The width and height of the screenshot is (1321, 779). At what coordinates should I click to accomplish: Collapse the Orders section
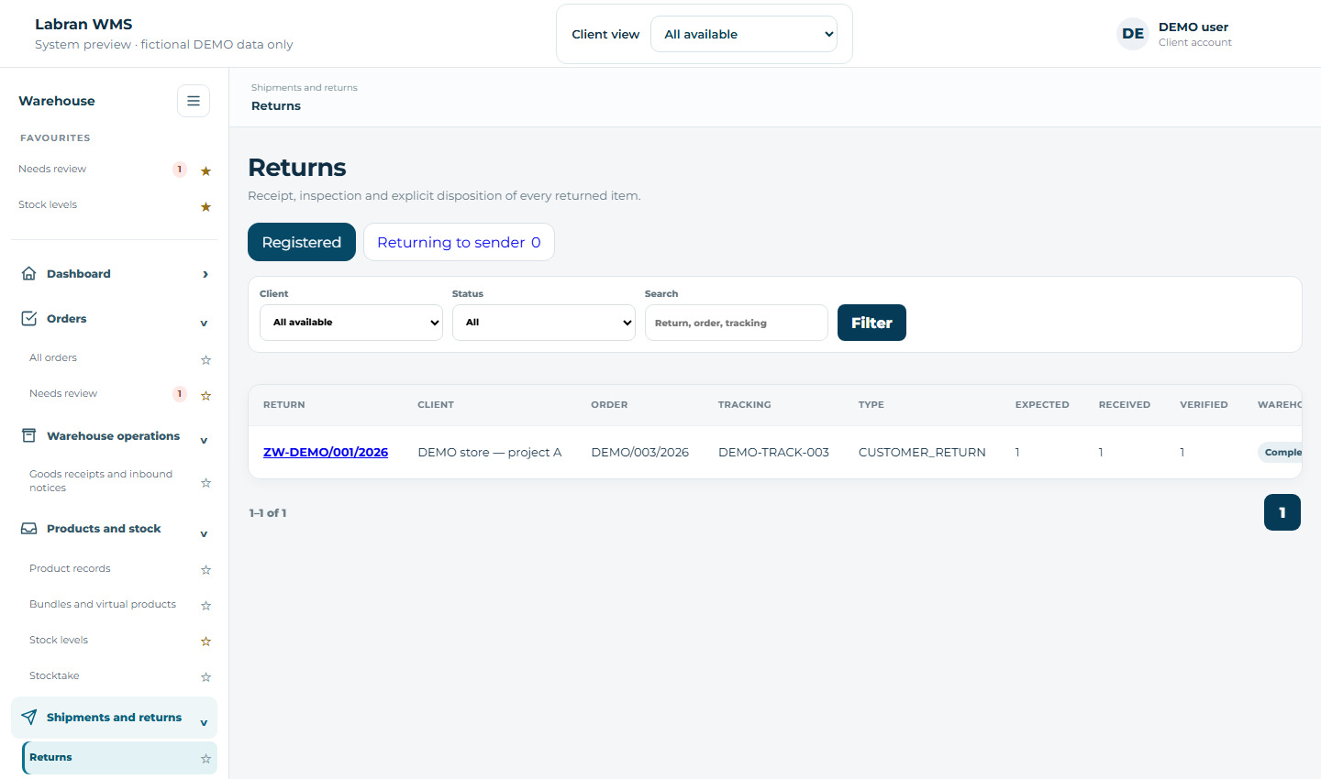coord(204,323)
